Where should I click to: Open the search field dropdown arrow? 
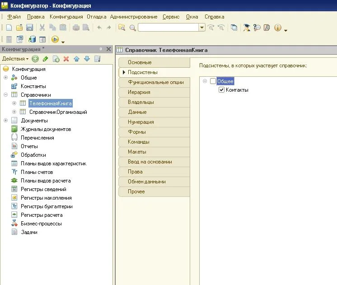pos(202,28)
